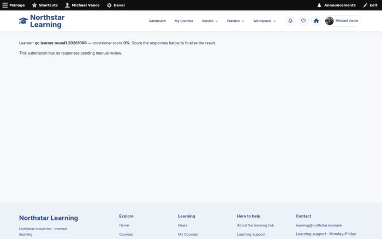382x239 pixels.
Task: Click the Michael Vance avatar thumbnail
Action: [x=329, y=21]
